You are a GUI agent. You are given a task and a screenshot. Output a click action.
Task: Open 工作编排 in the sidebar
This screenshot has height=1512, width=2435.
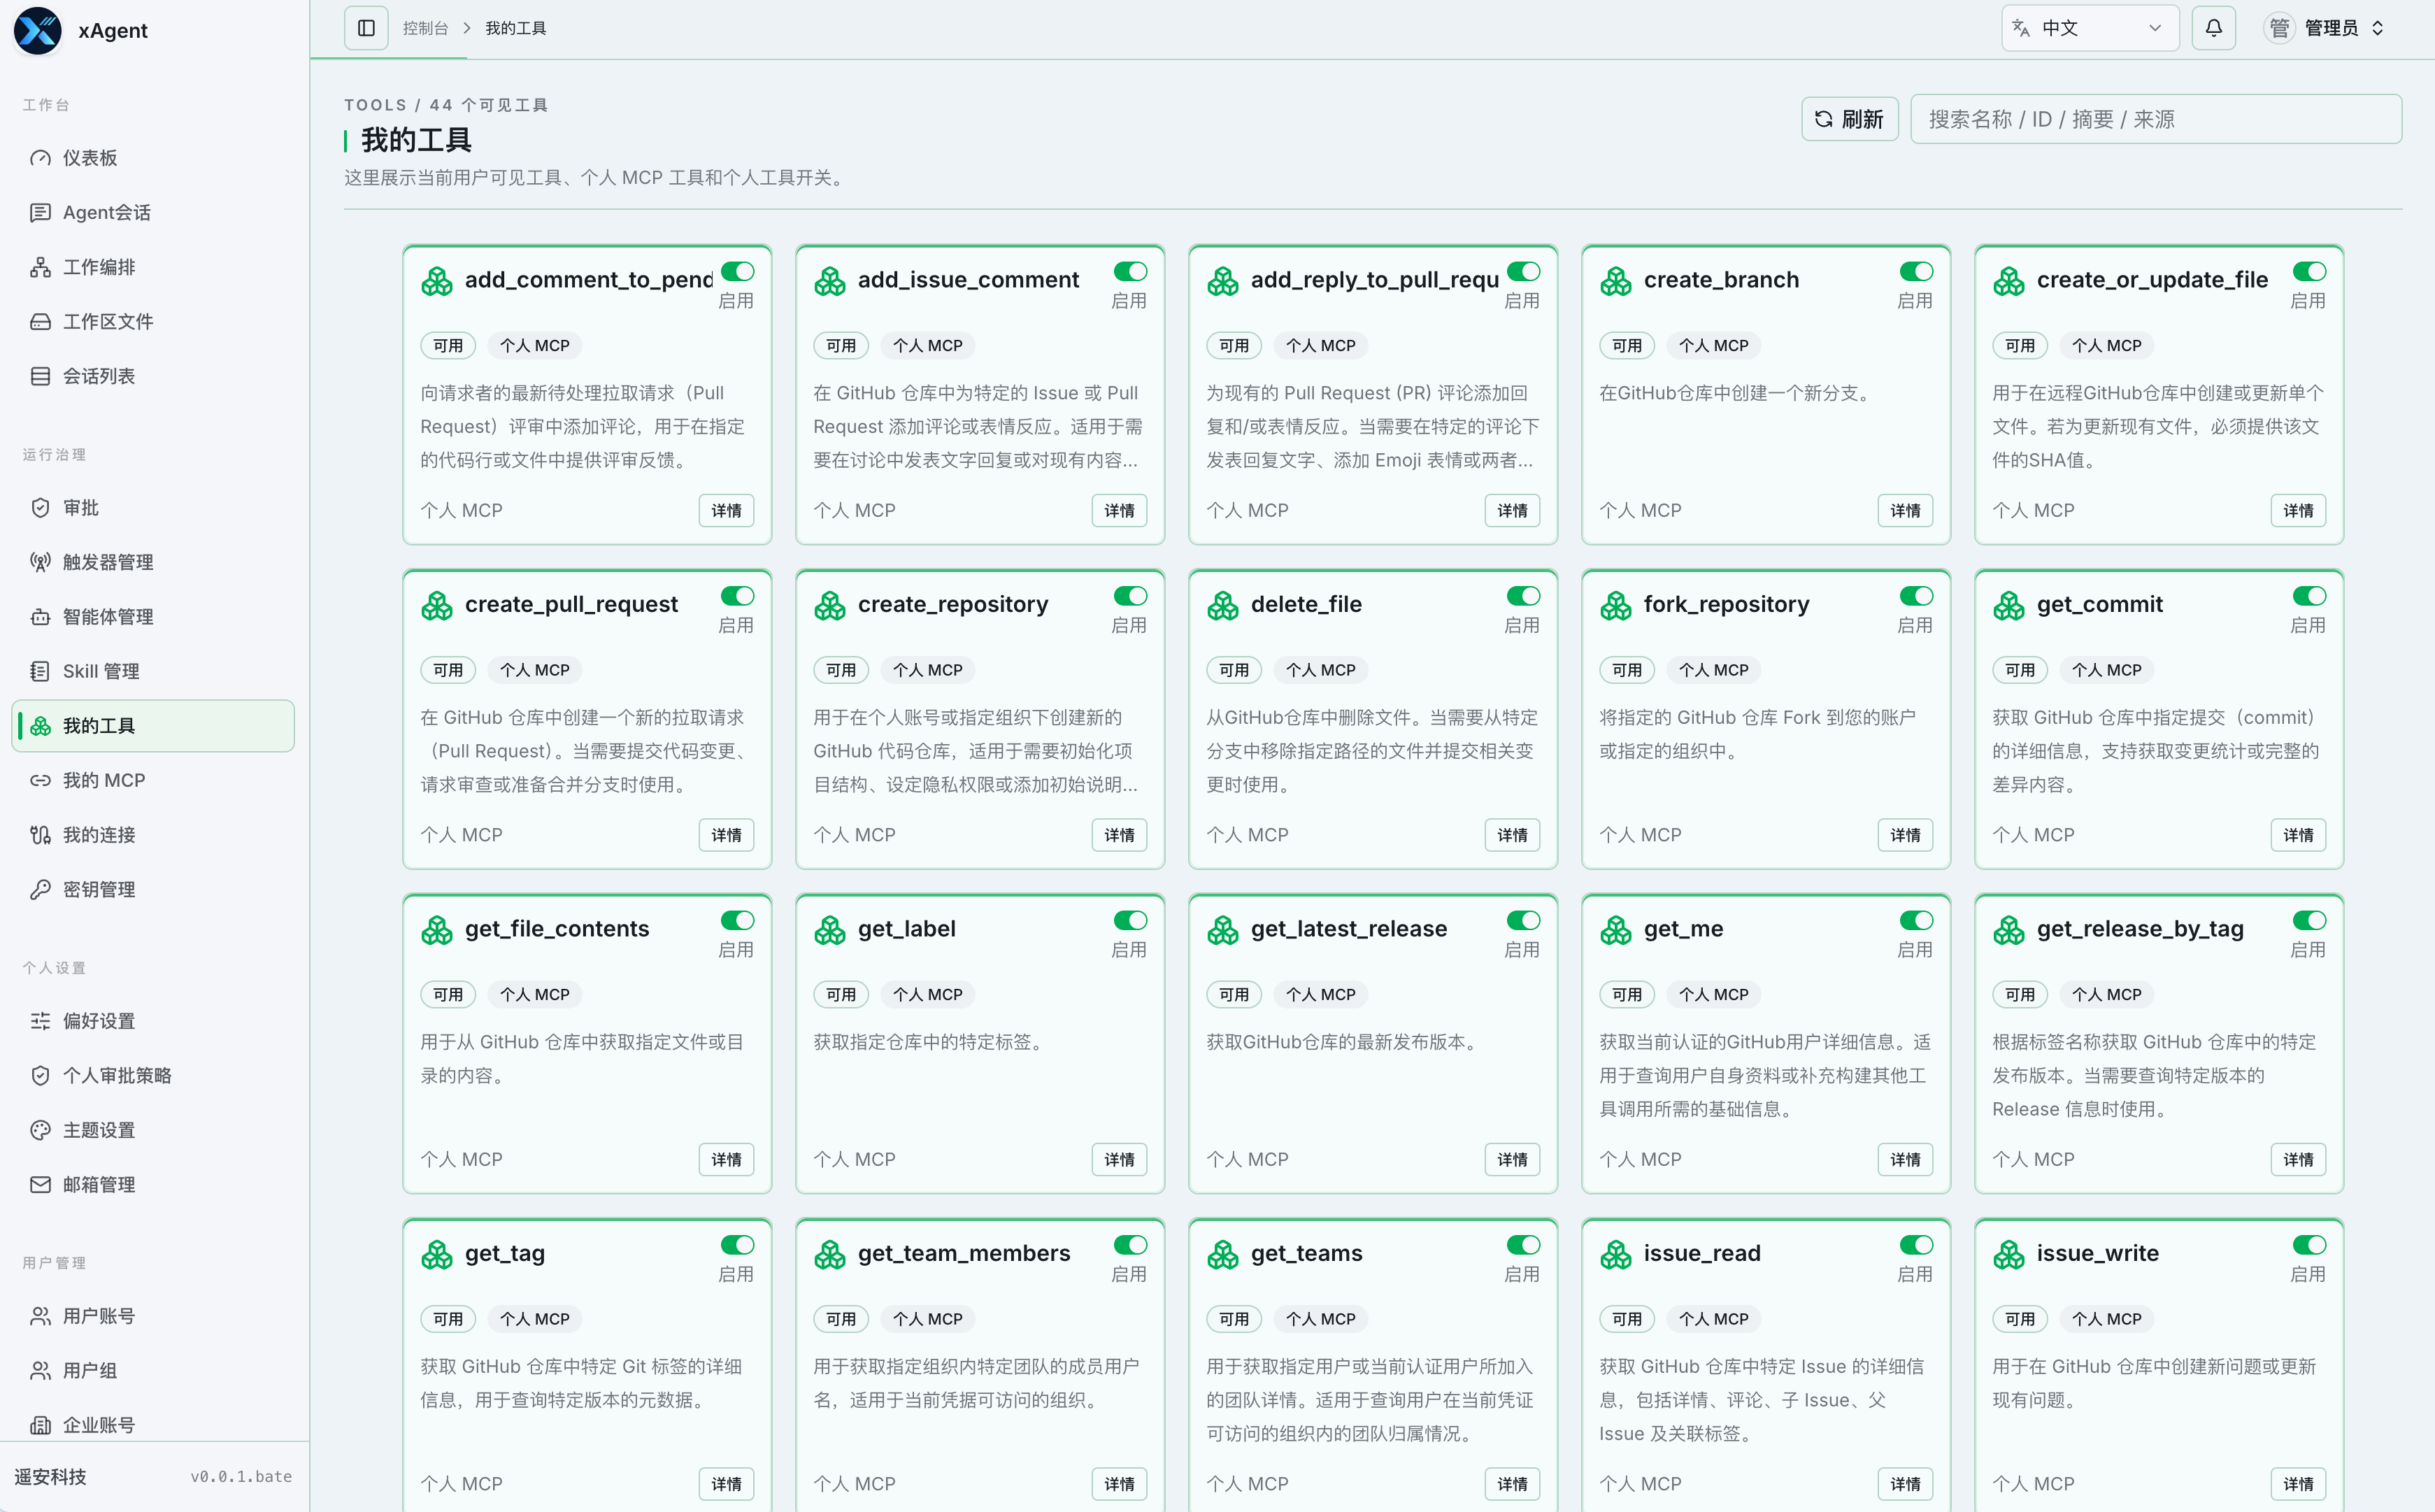(x=153, y=267)
